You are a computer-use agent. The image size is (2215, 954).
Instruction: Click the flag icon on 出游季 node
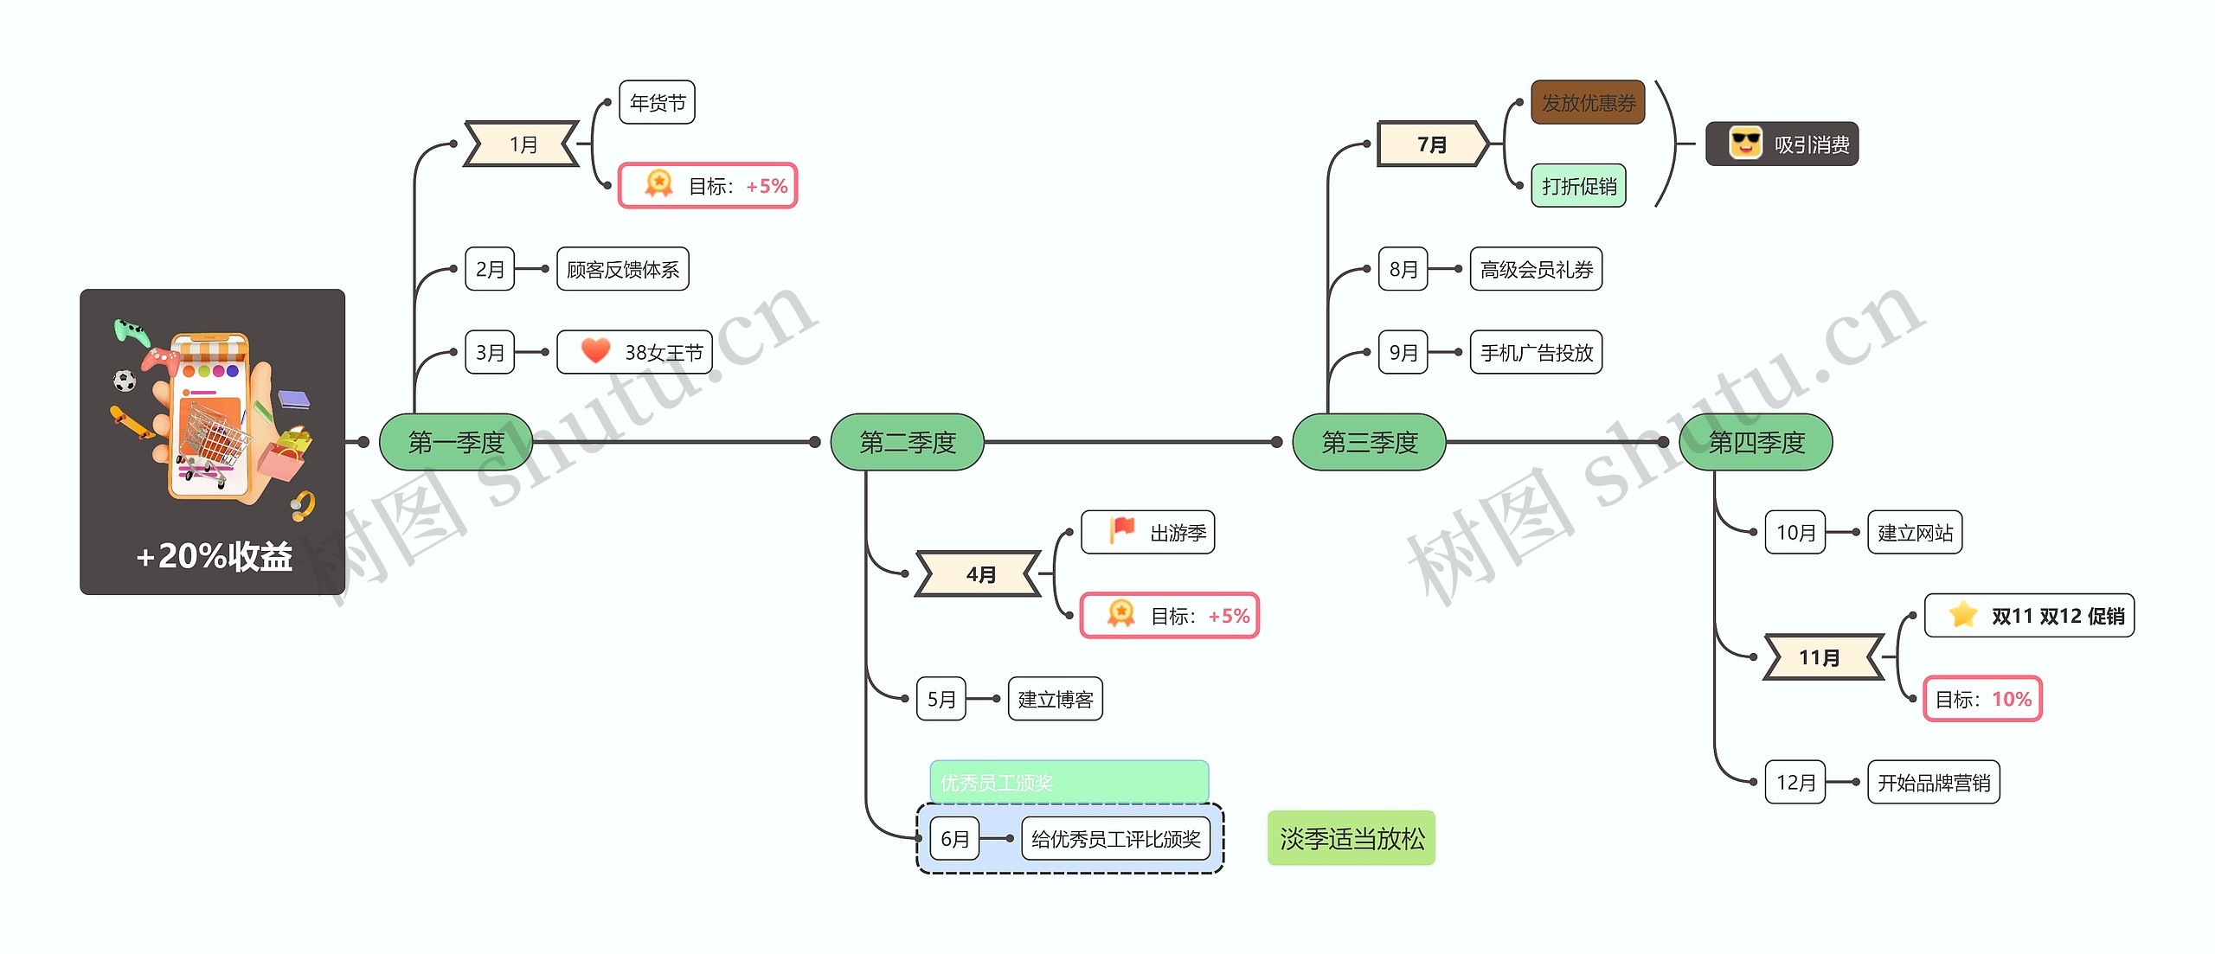coord(1116,532)
